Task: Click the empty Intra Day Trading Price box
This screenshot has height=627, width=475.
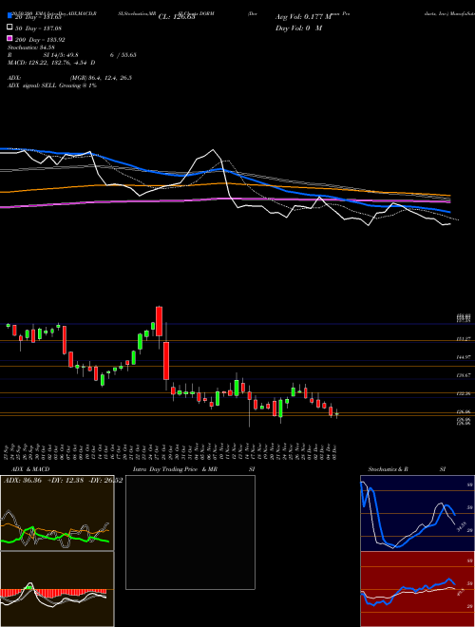Action: 190,532
